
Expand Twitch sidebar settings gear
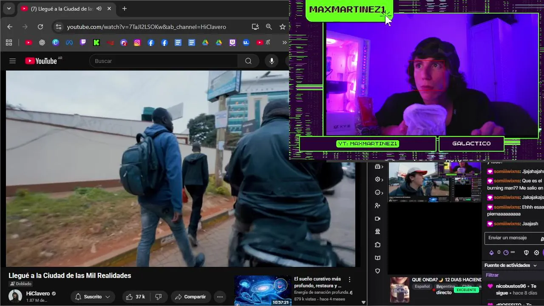[379, 179]
